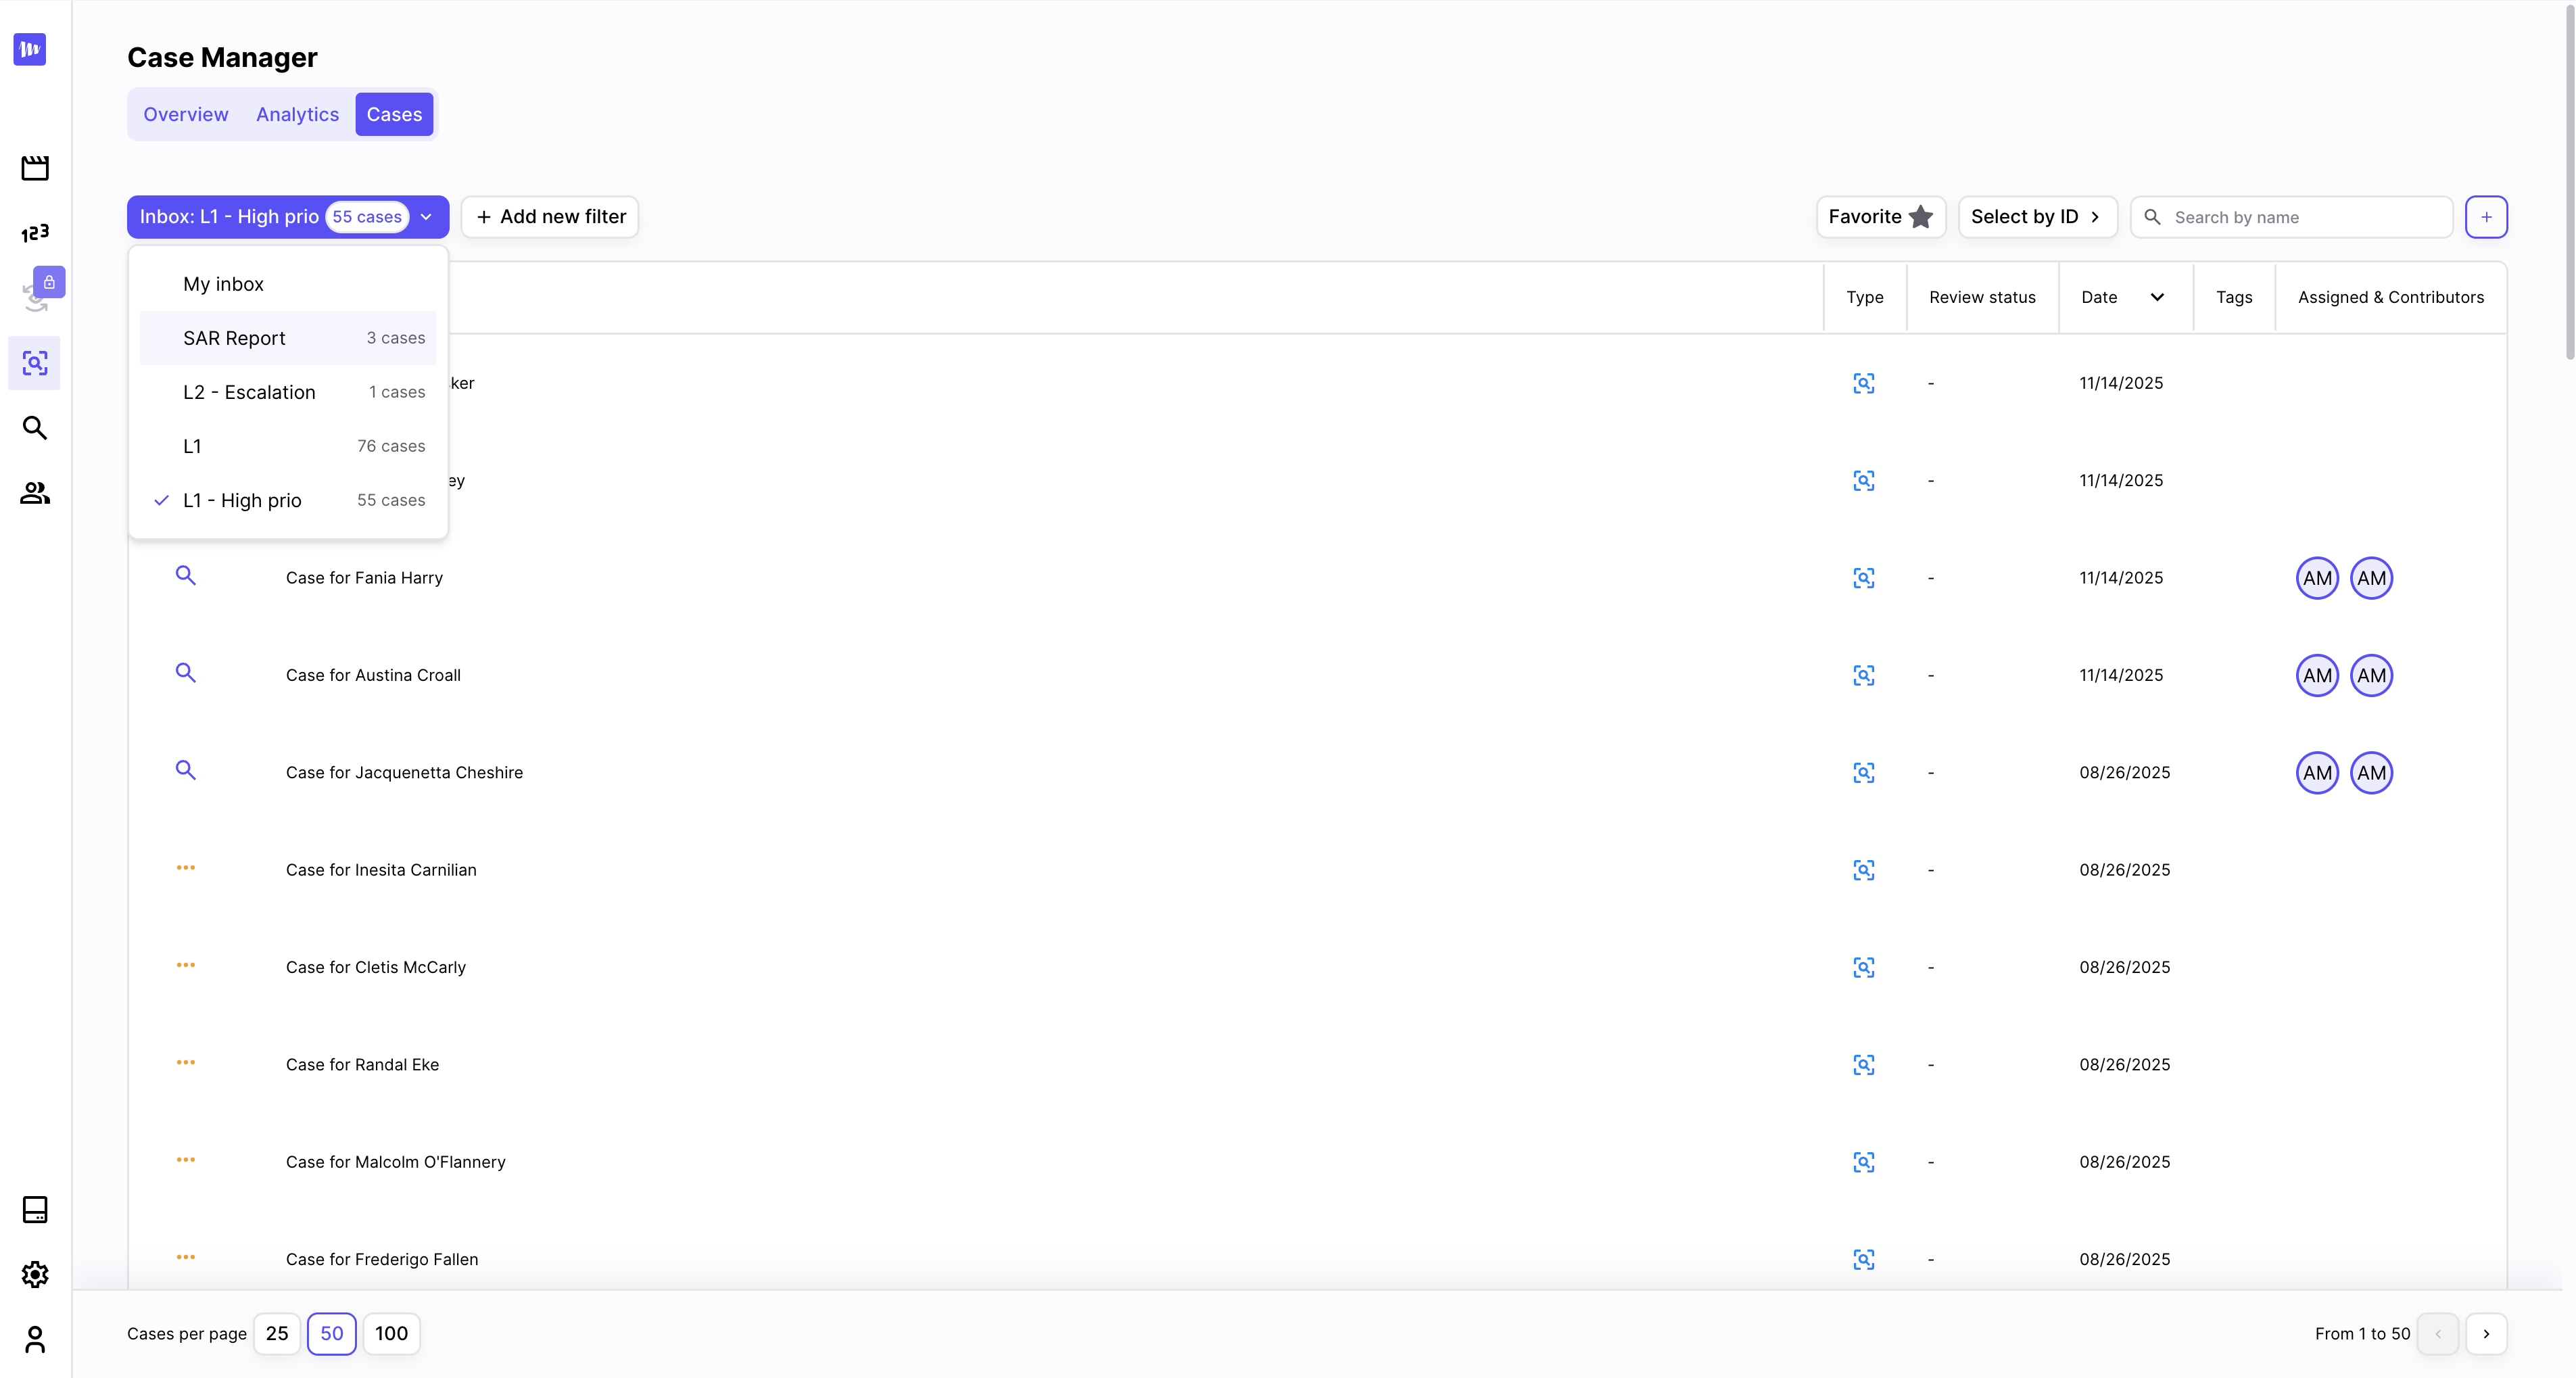Select SAR Report inbox
The width and height of the screenshot is (2576, 1378).
pyautogui.click(x=288, y=338)
